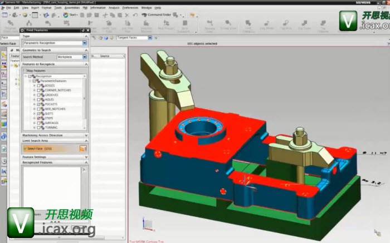390x243 pixels.
Task: Uncheck the STEPS feature checkbox
Action: point(39,118)
